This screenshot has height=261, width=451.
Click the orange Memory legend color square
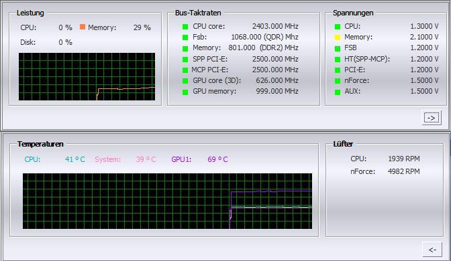[83, 27]
